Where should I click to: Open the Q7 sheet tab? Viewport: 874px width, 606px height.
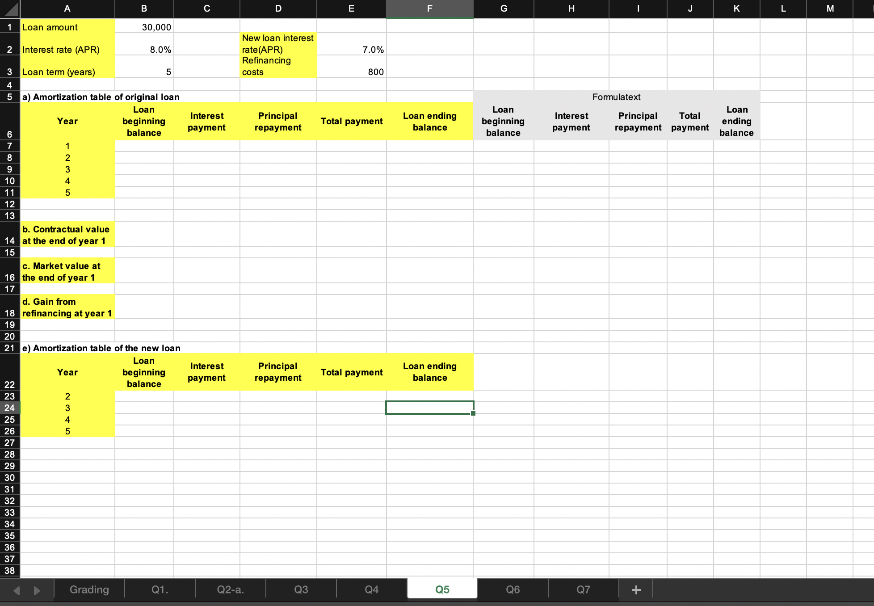pos(583,589)
